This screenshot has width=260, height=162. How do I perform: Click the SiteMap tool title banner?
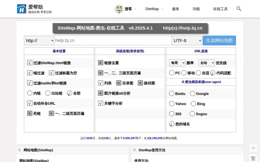130,28
